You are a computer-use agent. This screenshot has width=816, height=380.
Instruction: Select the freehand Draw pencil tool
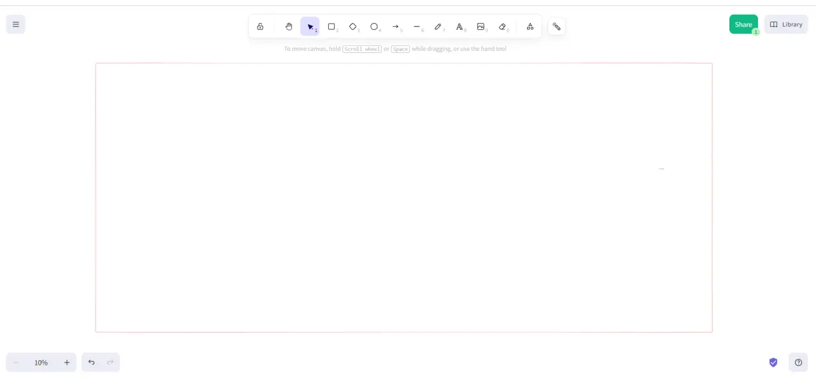(438, 27)
